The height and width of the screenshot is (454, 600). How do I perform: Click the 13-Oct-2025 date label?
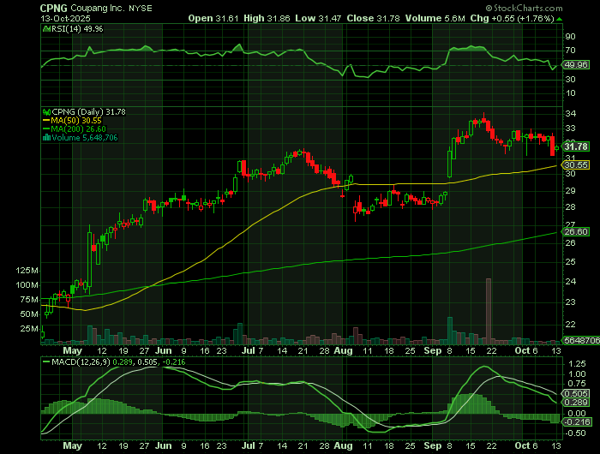point(65,18)
